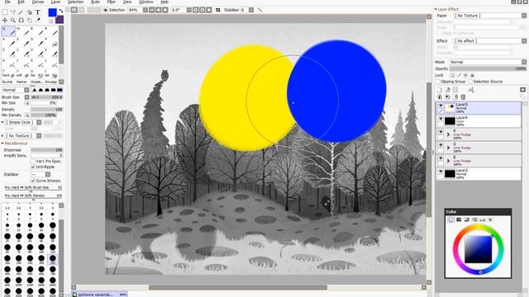Pick the flattest brush edge shape
The height and width of the screenshot is (297, 529).
60,90
